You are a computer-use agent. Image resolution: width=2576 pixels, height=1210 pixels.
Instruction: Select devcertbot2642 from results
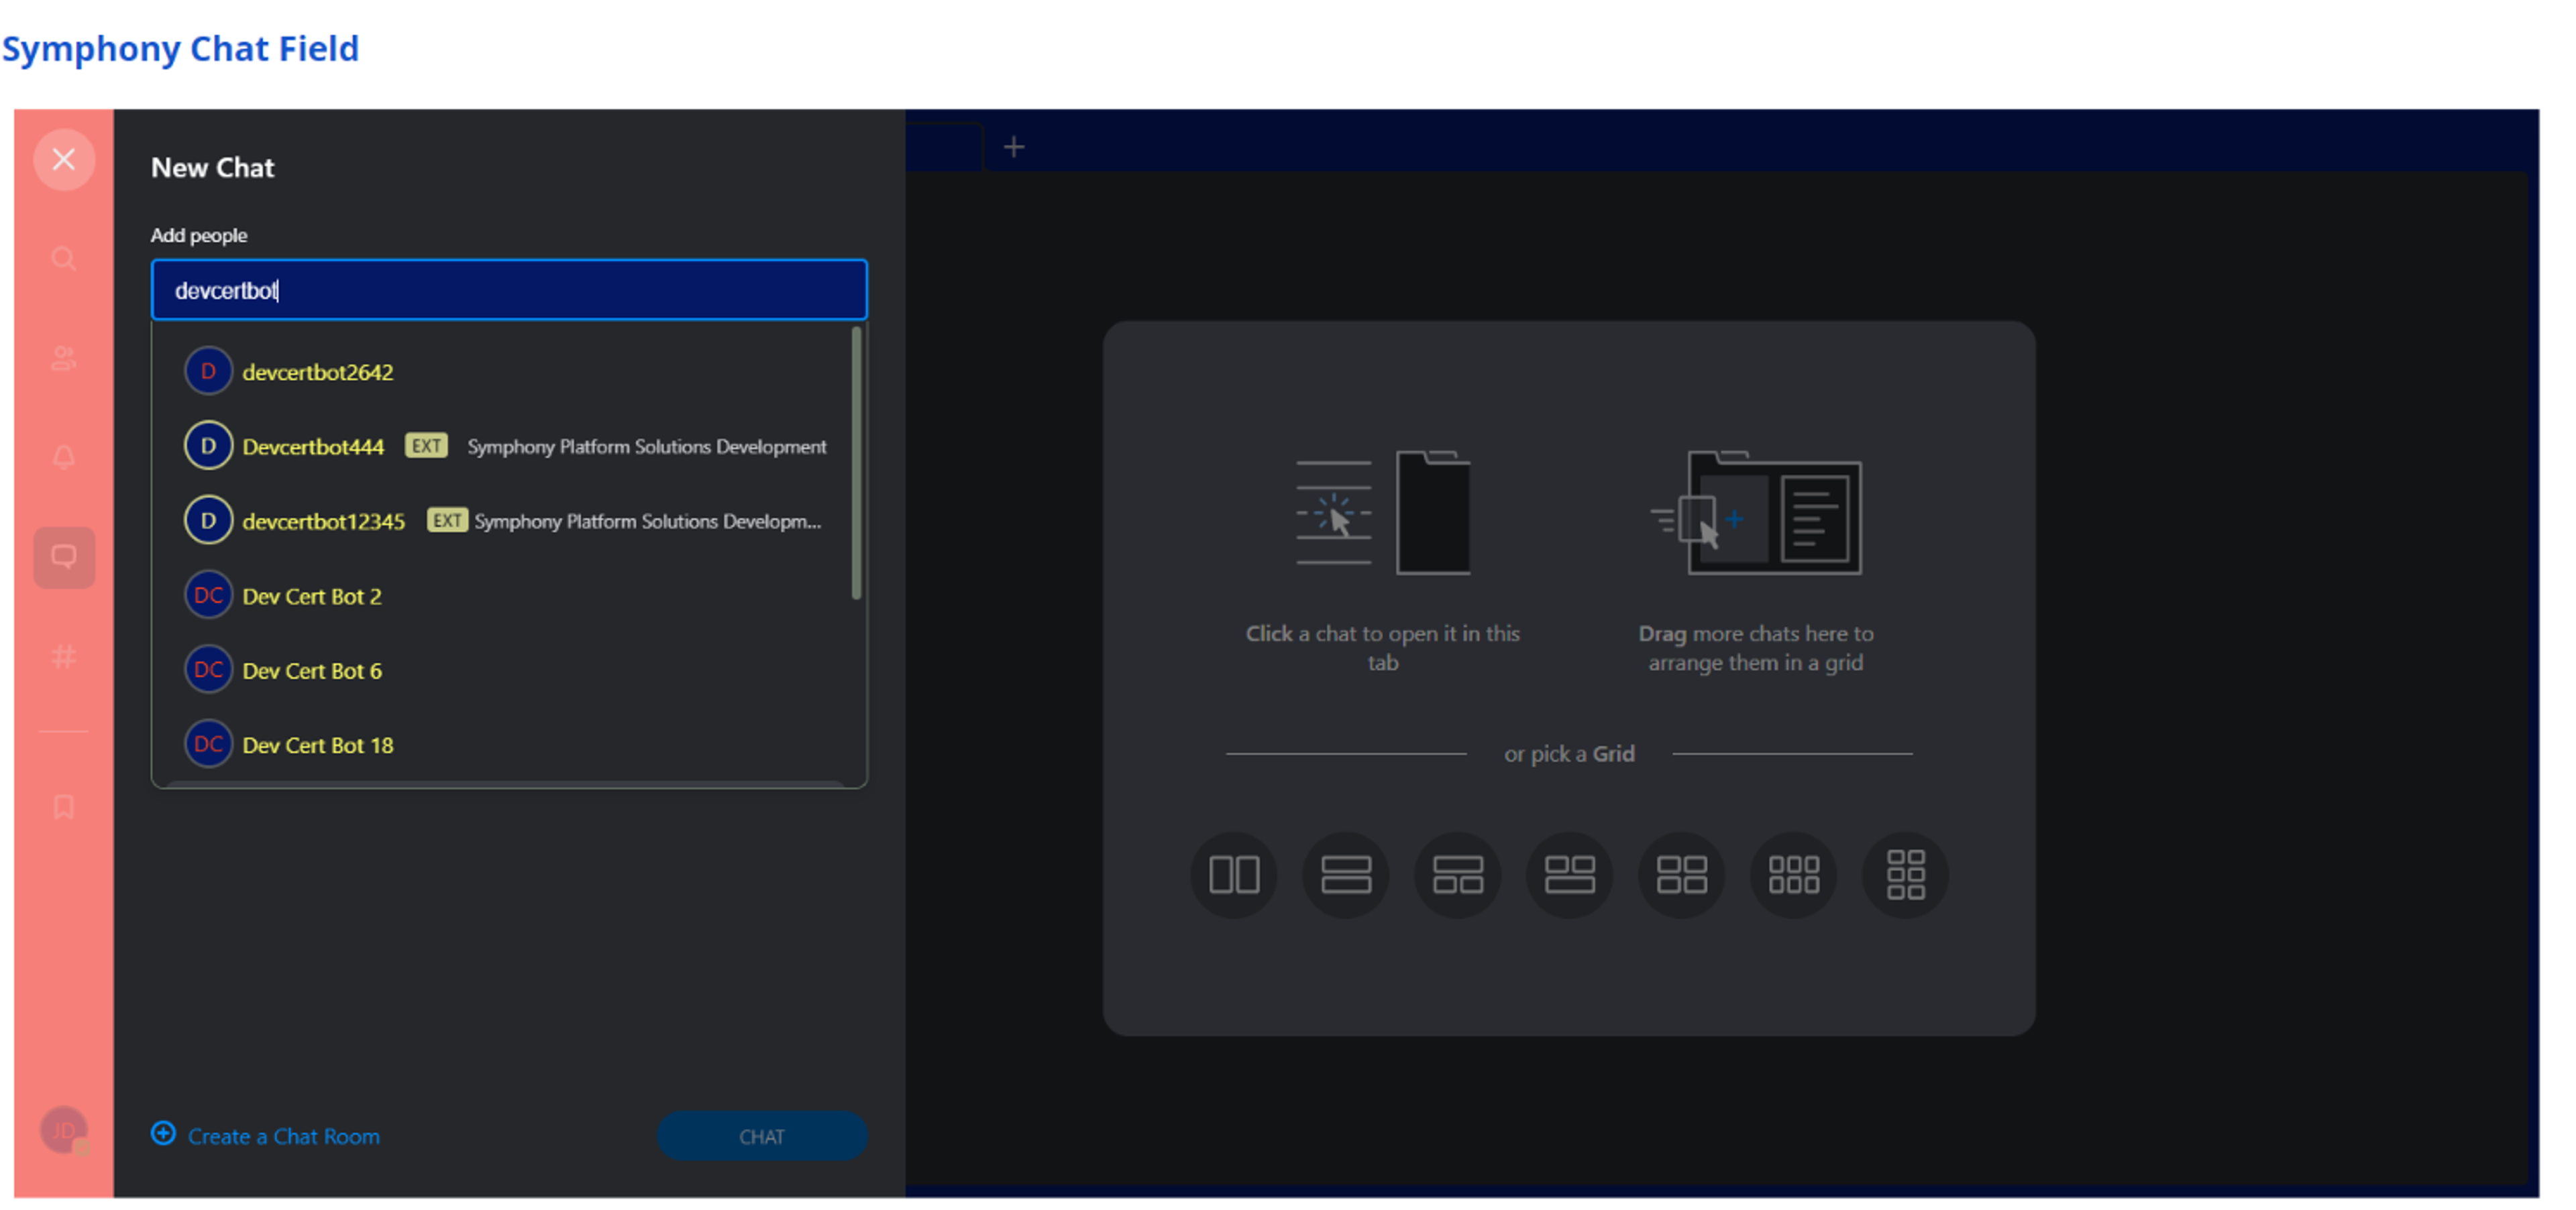tap(509, 371)
